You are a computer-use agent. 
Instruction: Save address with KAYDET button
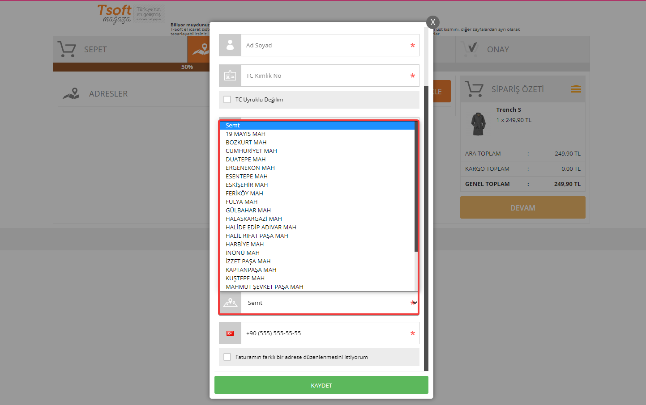click(321, 385)
